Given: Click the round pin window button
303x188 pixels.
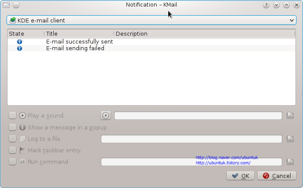Looking at the screenshot, I should [x=16, y=5].
